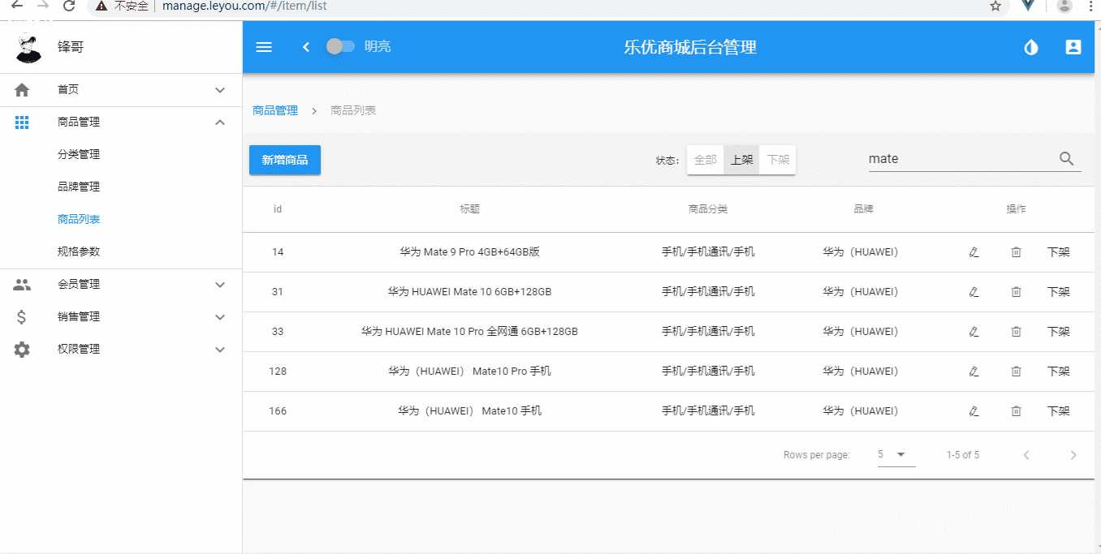The width and height of the screenshot is (1101, 554).
Task: Click the browser address bar URL
Action: tap(244, 6)
